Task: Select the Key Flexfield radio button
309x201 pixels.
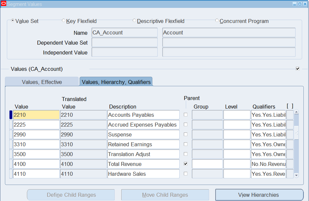Action: point(64,21)
